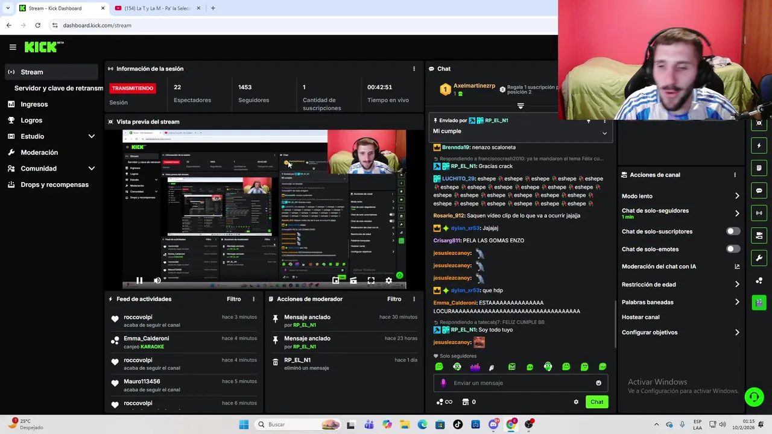Viewport: 772px width, 434px height.
Task: Open Discord from the taskbar
Action: pos(493,424)
